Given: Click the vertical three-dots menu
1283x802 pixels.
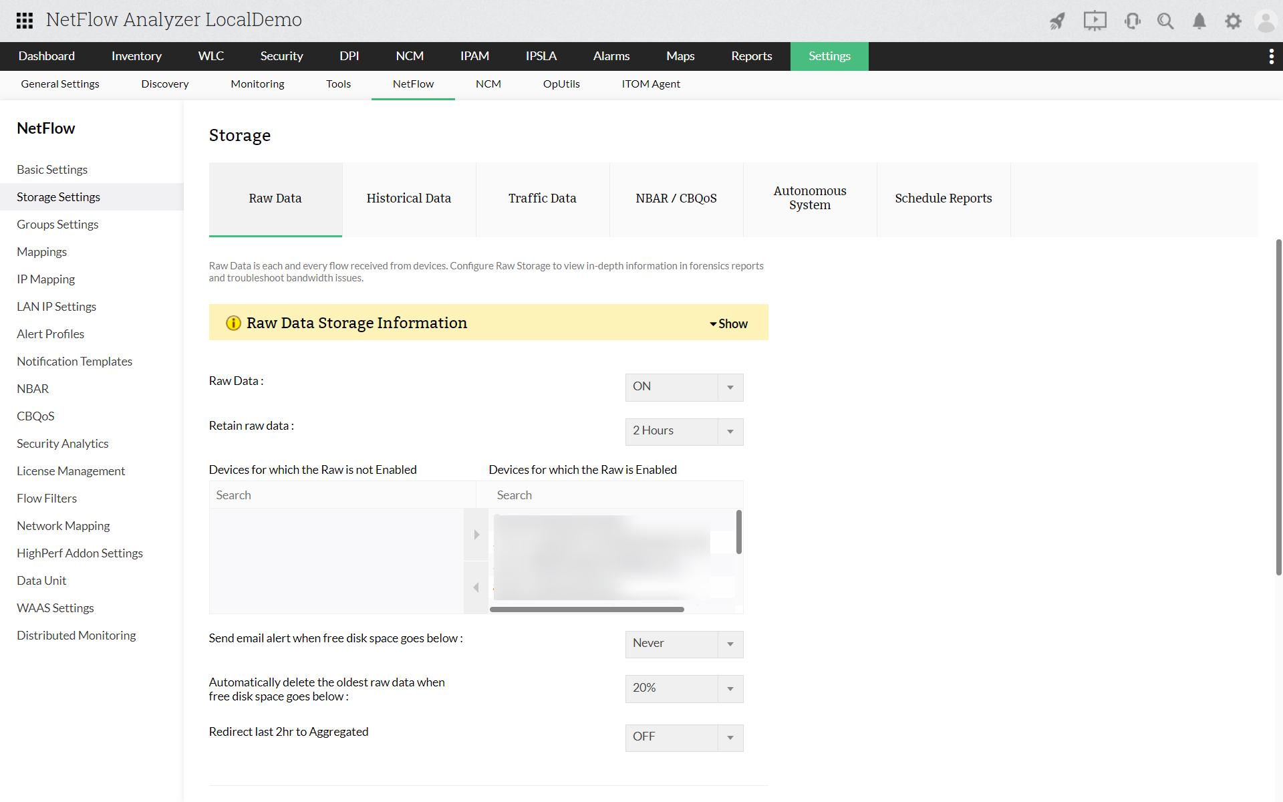Looking at the screenshot, I should click(1271, 57).
